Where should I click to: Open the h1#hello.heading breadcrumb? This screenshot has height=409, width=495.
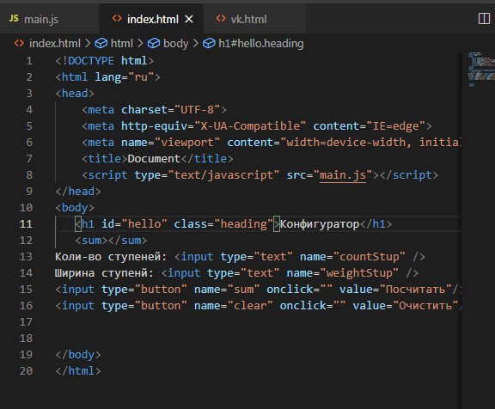[x=261, y=43]
